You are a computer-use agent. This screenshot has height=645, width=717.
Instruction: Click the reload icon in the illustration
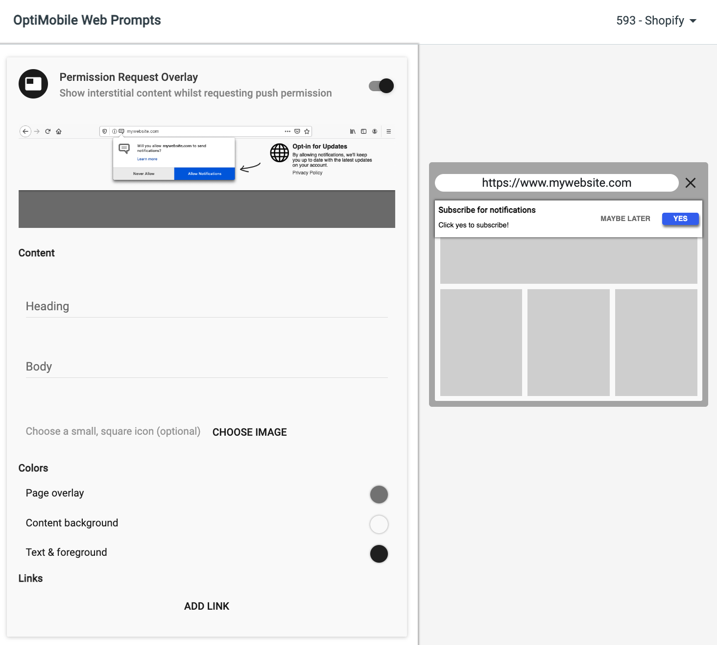point(48,131)
